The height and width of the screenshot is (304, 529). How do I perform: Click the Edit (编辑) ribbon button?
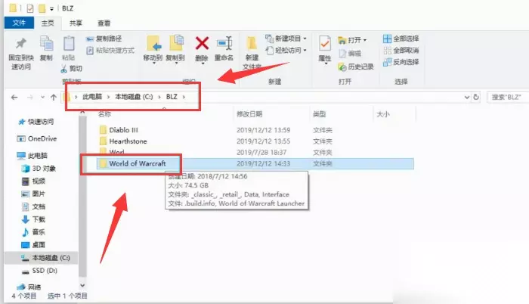(x=350, y=54)
